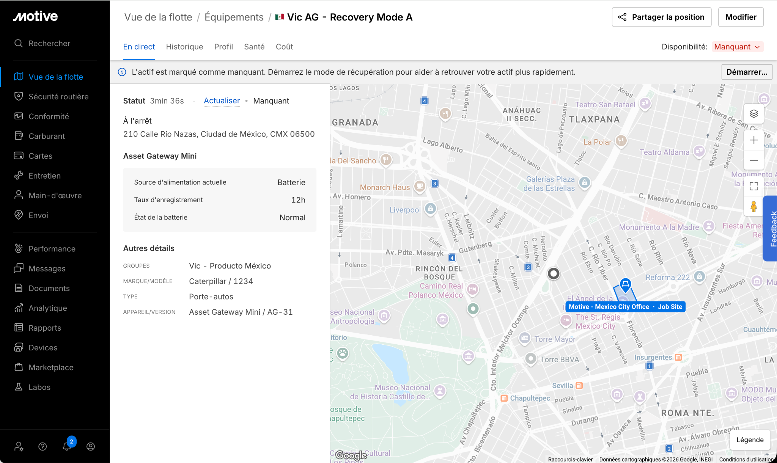
Task: Click the Démarrer recovery mode button
Action: [747, 72]
